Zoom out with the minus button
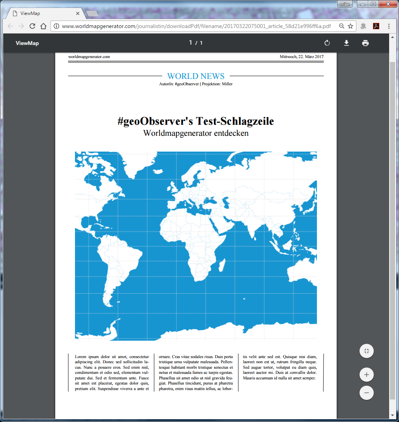 [x=367, y=393]
